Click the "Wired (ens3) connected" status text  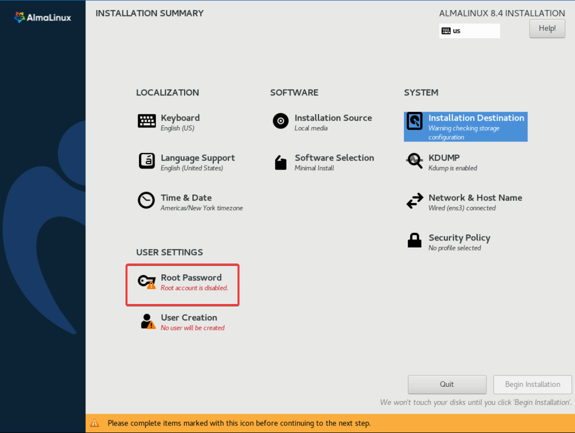[x=462, y=208]
